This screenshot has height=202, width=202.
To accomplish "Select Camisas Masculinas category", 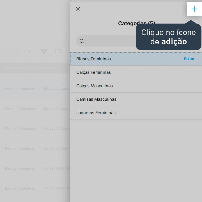I will point(136,99).
